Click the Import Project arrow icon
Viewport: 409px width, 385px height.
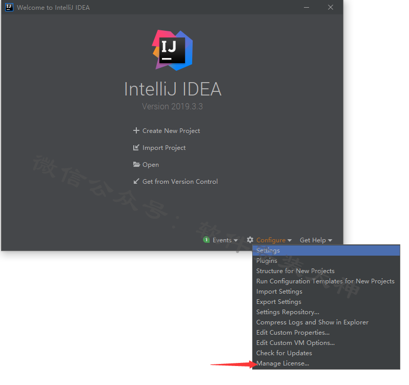136,147
